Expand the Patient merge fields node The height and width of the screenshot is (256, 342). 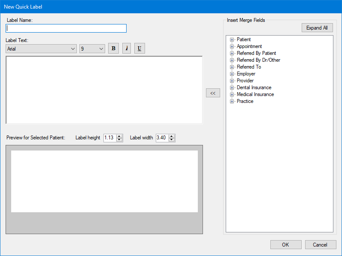(x=232, y=39)
